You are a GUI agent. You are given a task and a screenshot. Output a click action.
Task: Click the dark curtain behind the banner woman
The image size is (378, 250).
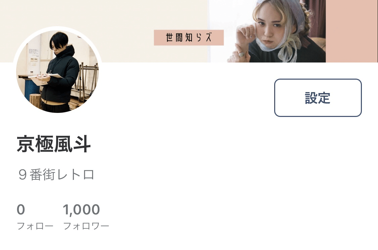(317, 18)
